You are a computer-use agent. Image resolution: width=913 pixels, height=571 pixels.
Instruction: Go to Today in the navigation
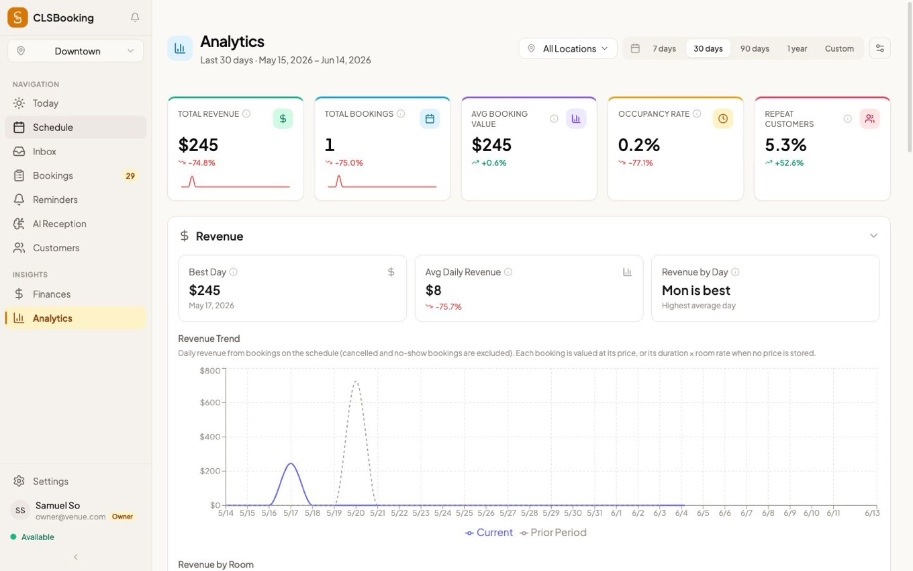click(76, 103)
